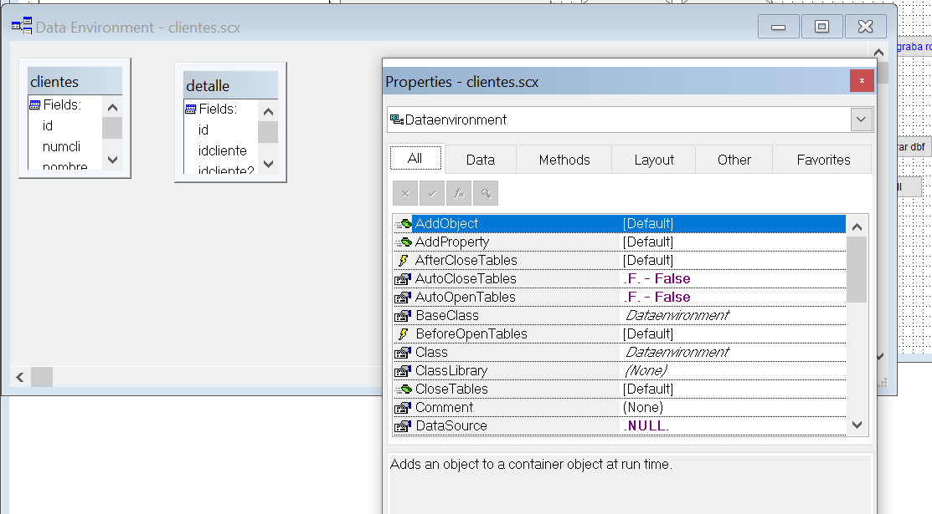Click the AfterCloseTables lightning event icon

pyautogui.click(x=403, y=261)
